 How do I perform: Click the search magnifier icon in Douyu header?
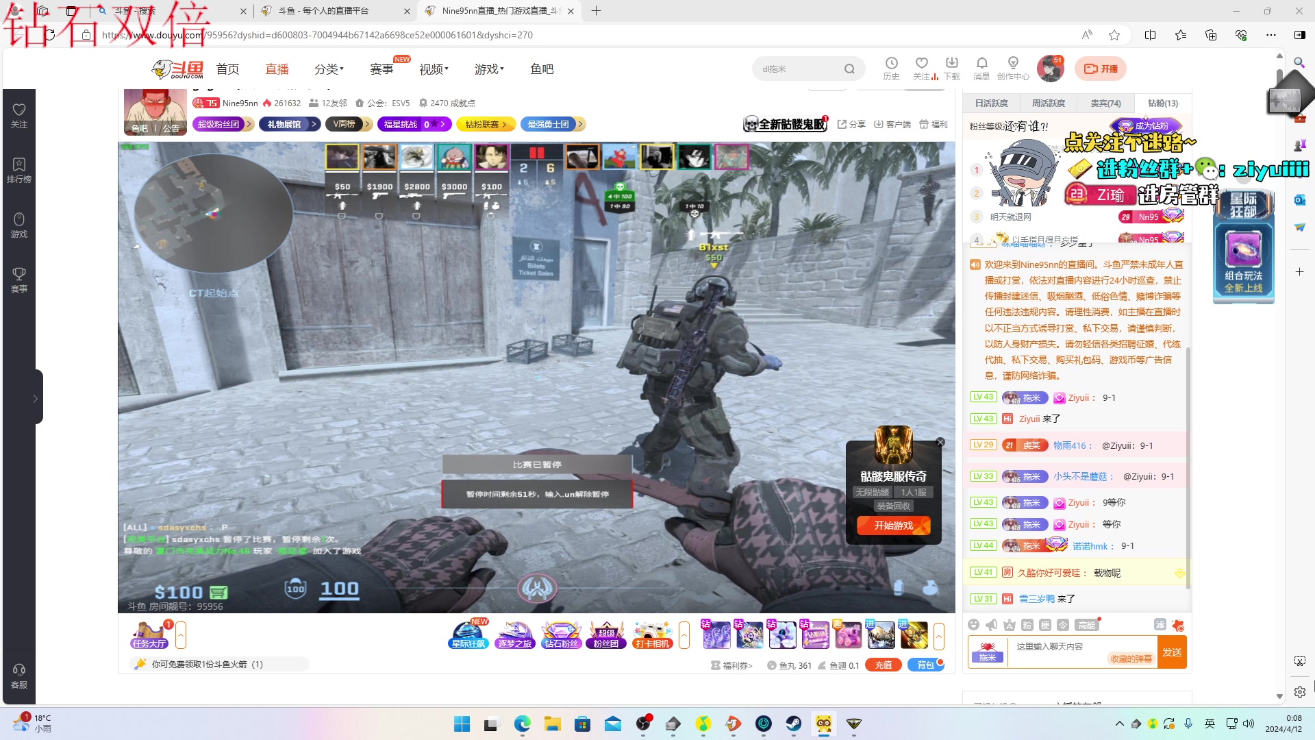point(849,69)
